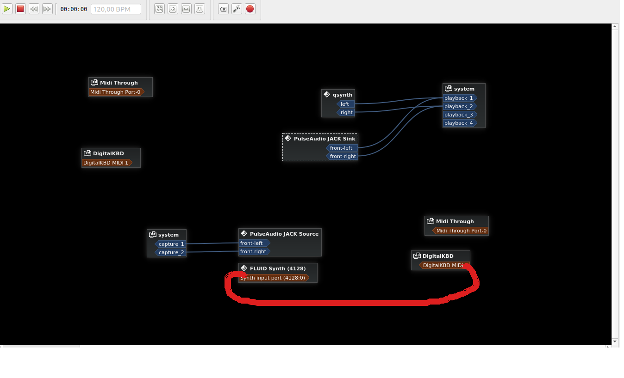Click the 120,00 BPM tempo field
This screenshot has height=378, width=624.
point(116,9)
